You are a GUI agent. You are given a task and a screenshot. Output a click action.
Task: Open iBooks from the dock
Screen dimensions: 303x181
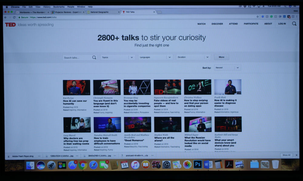pos(145,165)
